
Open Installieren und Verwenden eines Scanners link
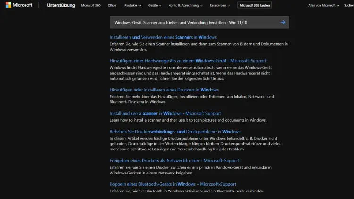click(x=163, y=37)
